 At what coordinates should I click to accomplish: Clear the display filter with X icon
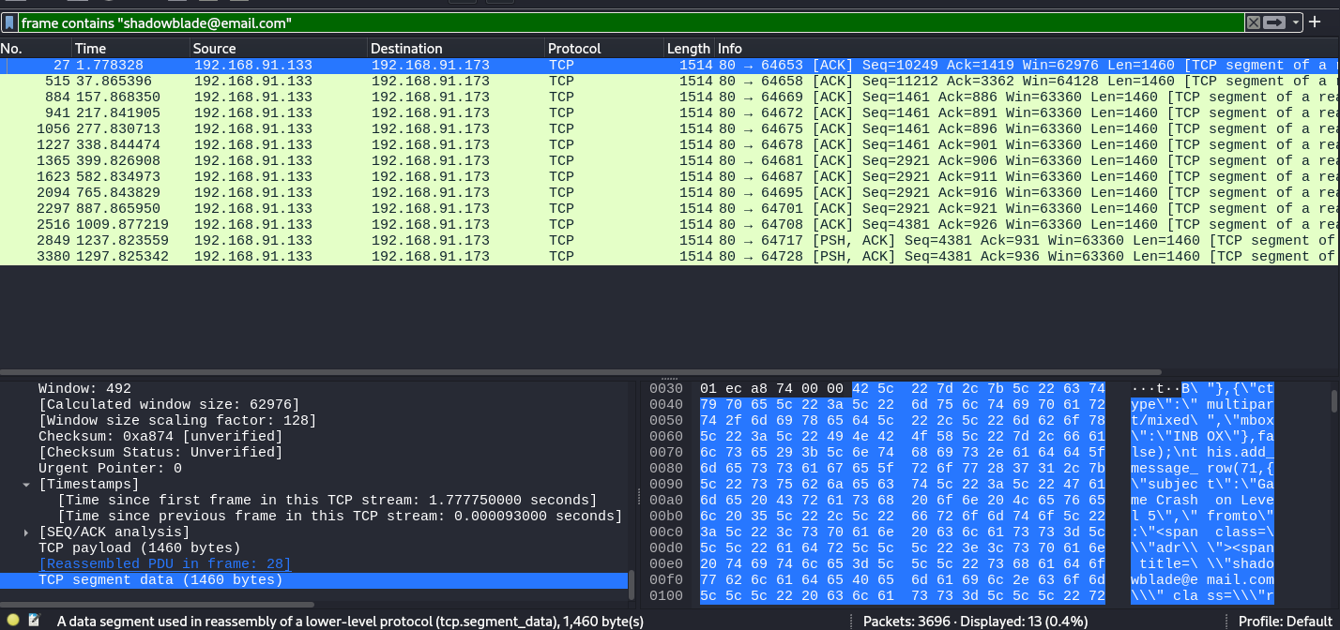coord(1253,22)
